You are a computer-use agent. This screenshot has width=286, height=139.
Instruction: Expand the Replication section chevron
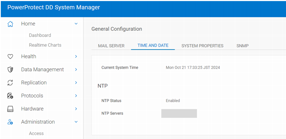76,83
